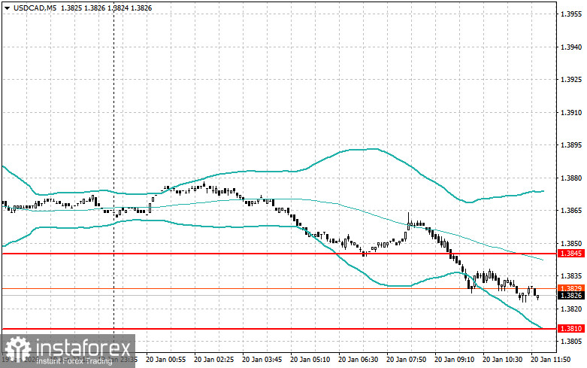Click the 20 Jan 05:10 time label
The height and width of the screenshot is (368, 587).
[310, 360]
